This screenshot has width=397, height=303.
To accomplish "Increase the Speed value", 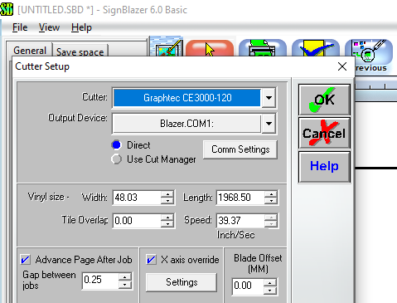I will click(x=271, y=217).
